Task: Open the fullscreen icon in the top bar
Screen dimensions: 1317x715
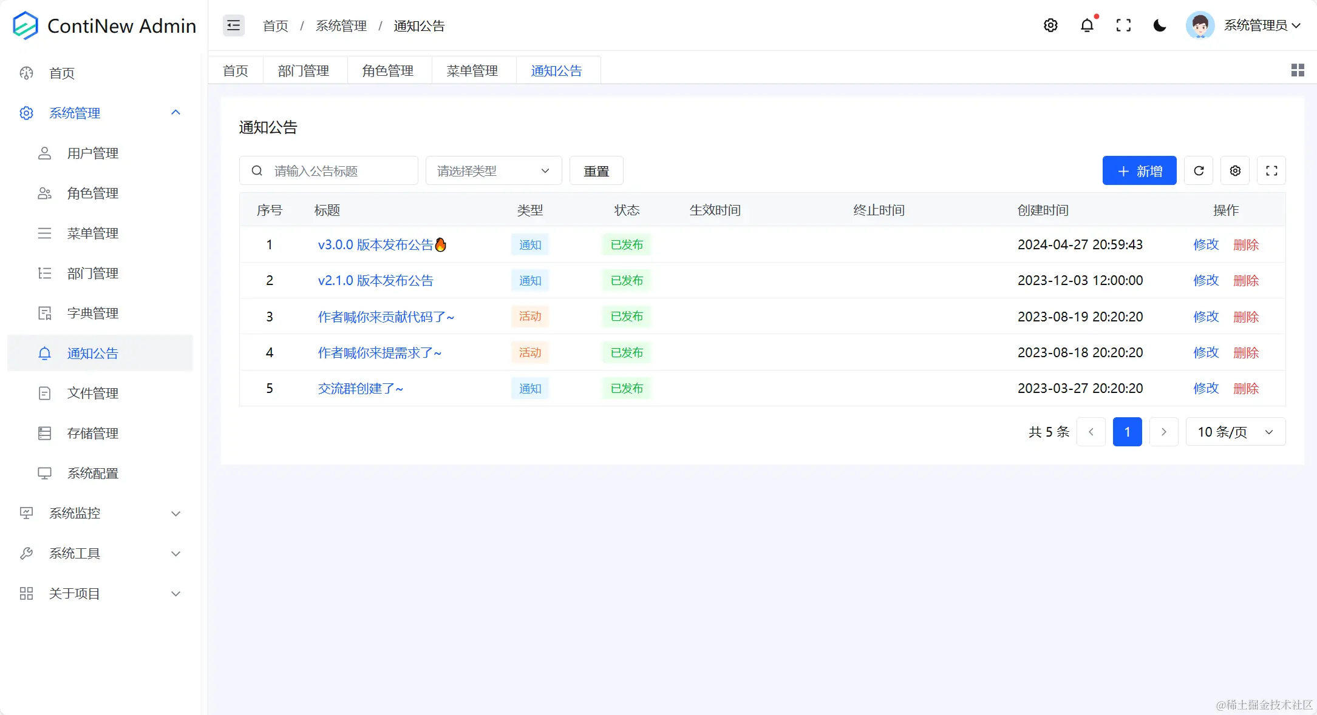Action: click(x=1123, y=25)
